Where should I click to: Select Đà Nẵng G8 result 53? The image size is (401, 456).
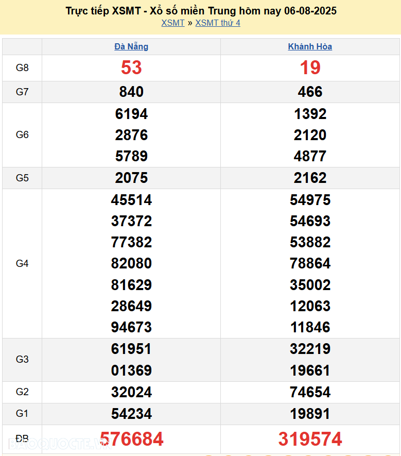pos(131,67)
